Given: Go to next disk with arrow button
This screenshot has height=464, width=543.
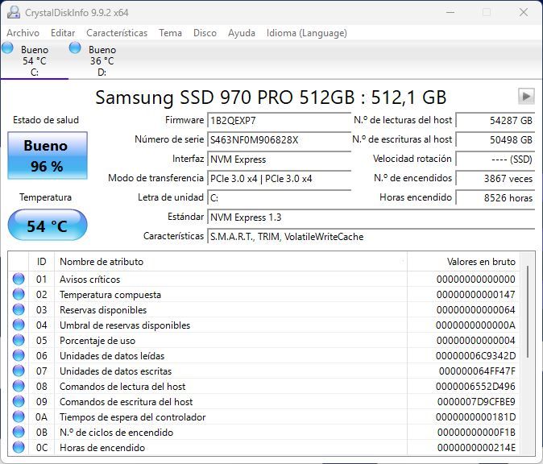Looking at the screenshot, I should click(x=526, y=96).
